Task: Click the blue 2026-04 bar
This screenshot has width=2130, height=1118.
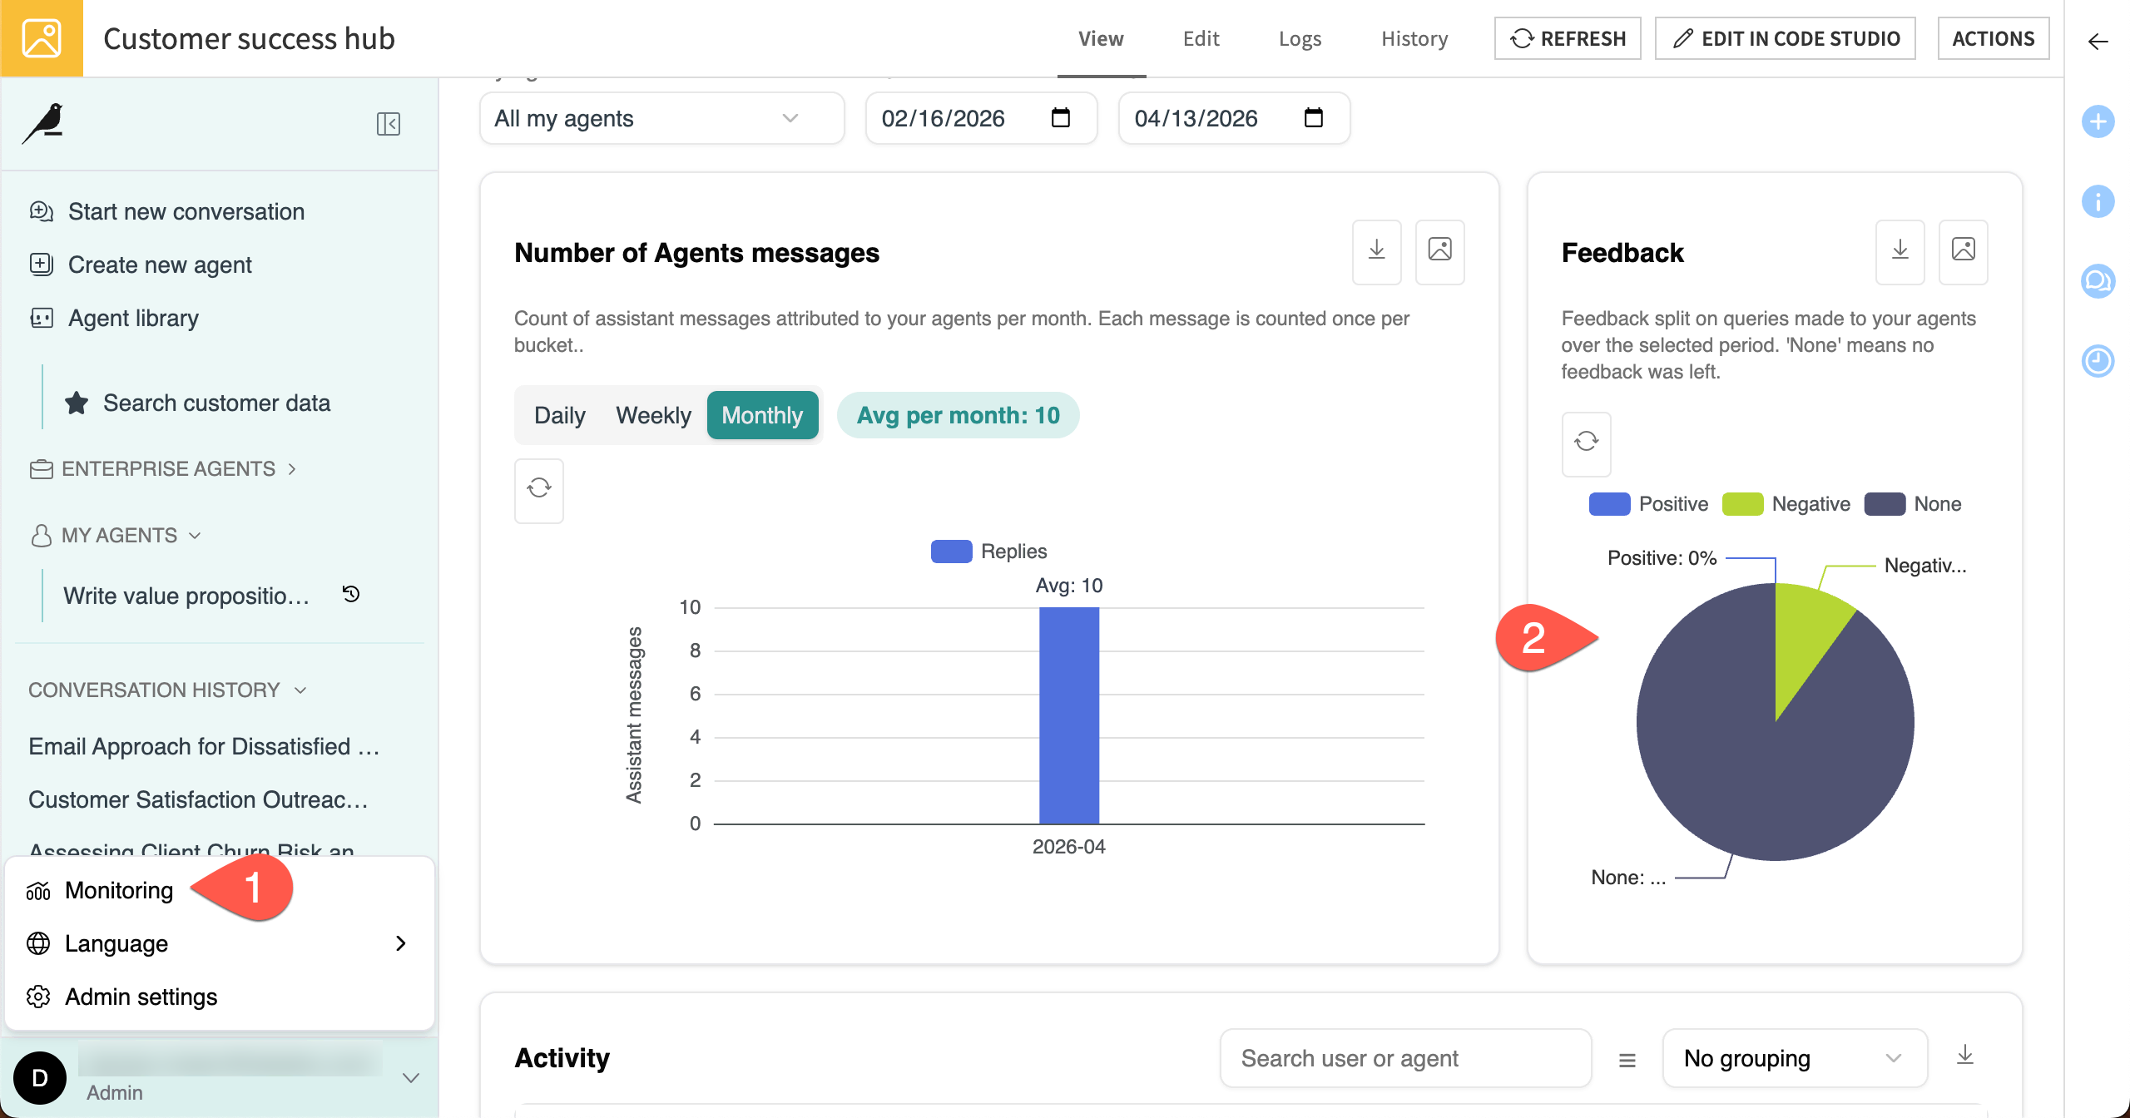Action: pyautogui.click(x=1069, y=715)
